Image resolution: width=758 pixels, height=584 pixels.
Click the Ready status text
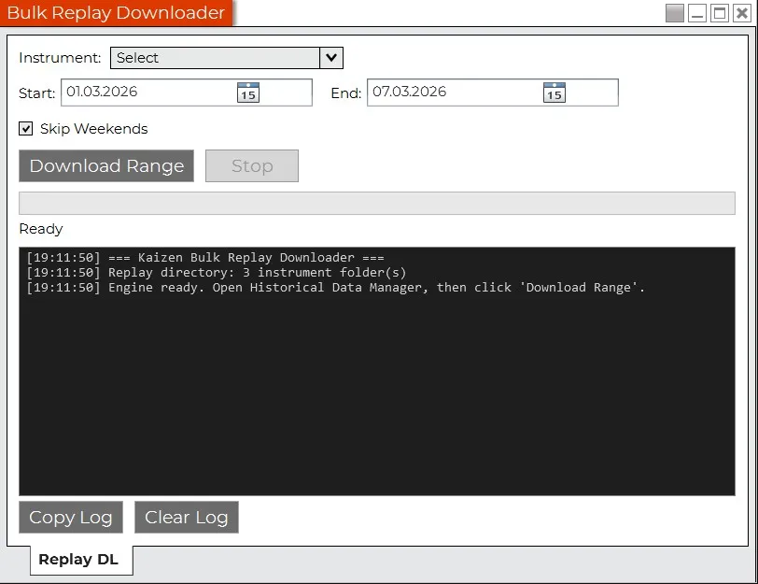[x=41, y=229]
